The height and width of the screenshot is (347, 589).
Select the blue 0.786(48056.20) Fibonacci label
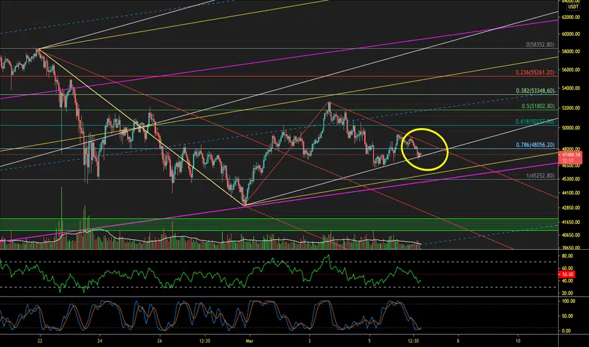(x=535, y=145)
